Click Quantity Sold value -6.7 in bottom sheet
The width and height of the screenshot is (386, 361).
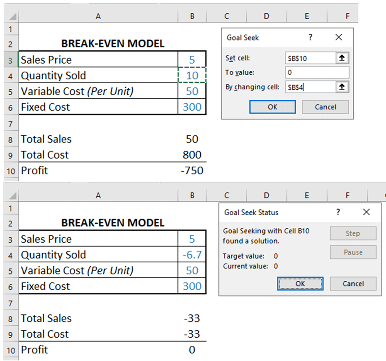point(192,254)
